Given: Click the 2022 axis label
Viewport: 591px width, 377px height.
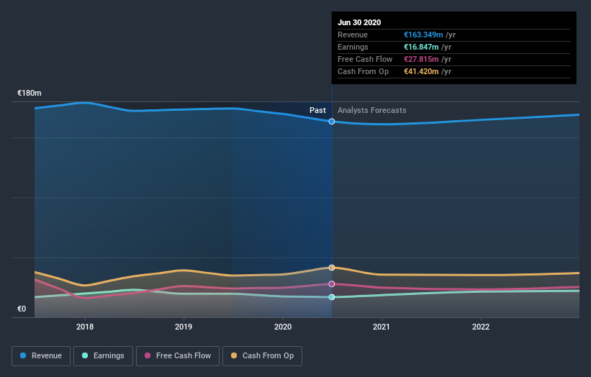Looking at the screenshot, I should (481, 327).
